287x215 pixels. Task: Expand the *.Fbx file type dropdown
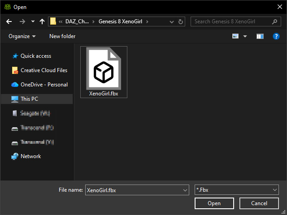237,190
